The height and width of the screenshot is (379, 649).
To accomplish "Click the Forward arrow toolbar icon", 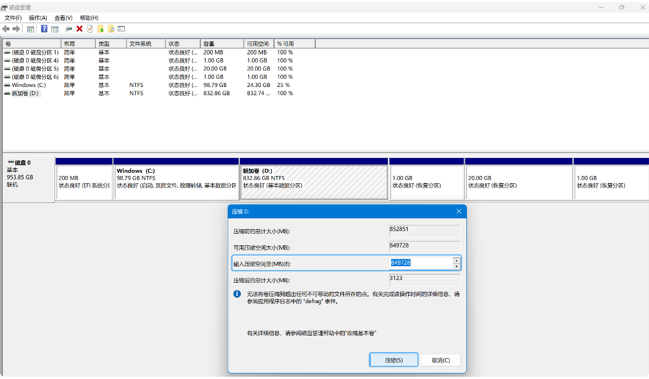I will pos(16,29).
